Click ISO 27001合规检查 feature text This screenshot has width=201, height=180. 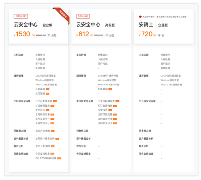pos(46,158)
